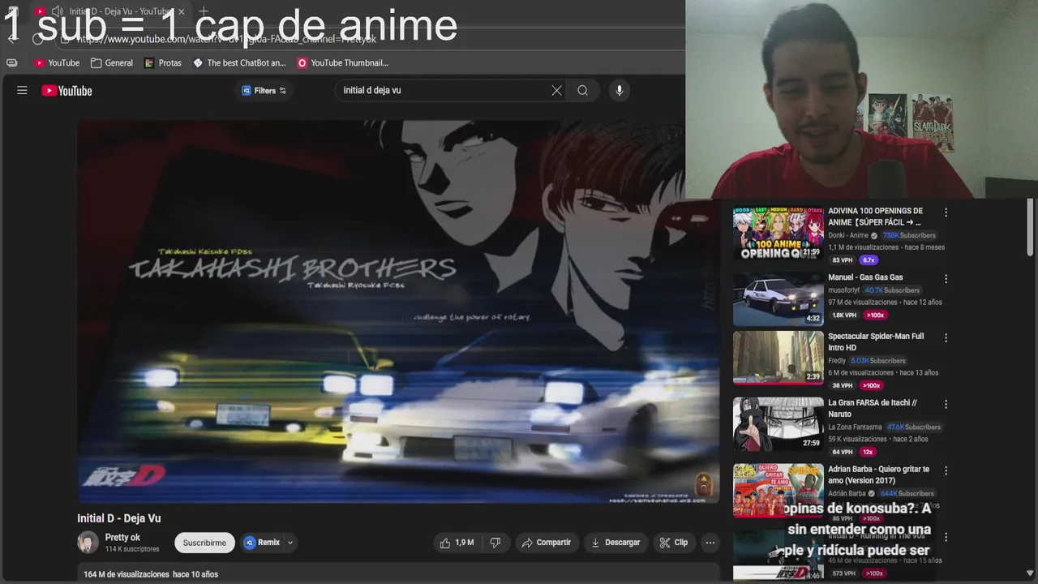Screen dimensions: 1038x584
Task: Click the main video player Takahashi Brothers image
Action: point(397,311)
